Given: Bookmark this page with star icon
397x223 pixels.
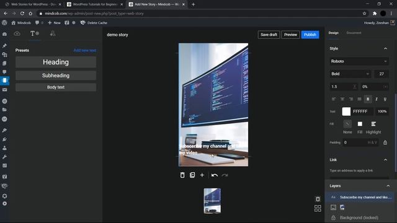Looking at the screenshot, I should pos(364,14).
